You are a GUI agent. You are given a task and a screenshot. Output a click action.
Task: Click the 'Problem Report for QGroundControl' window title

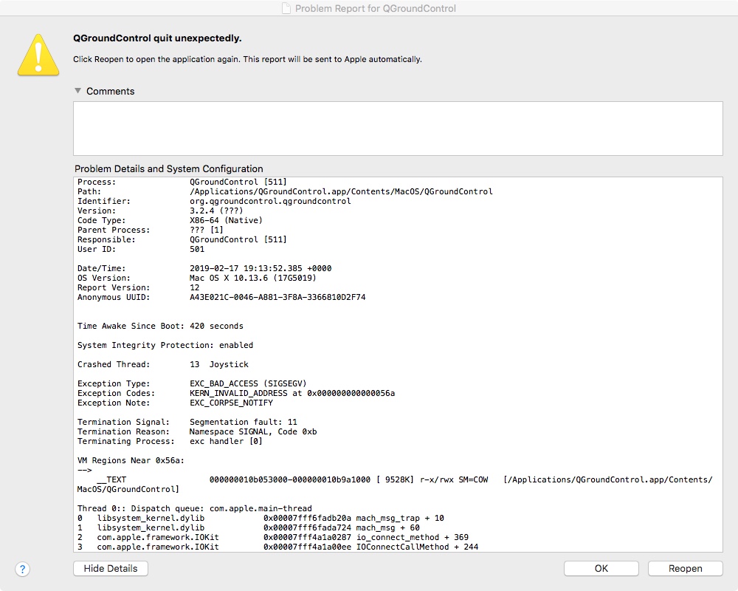pos(375,8)
